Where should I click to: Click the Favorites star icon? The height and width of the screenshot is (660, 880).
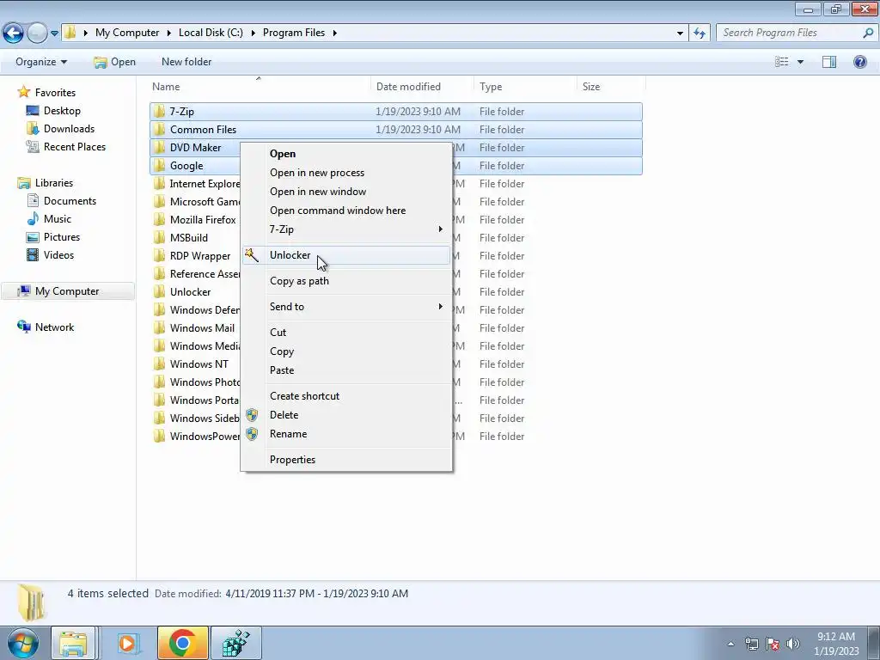(23, 92)
